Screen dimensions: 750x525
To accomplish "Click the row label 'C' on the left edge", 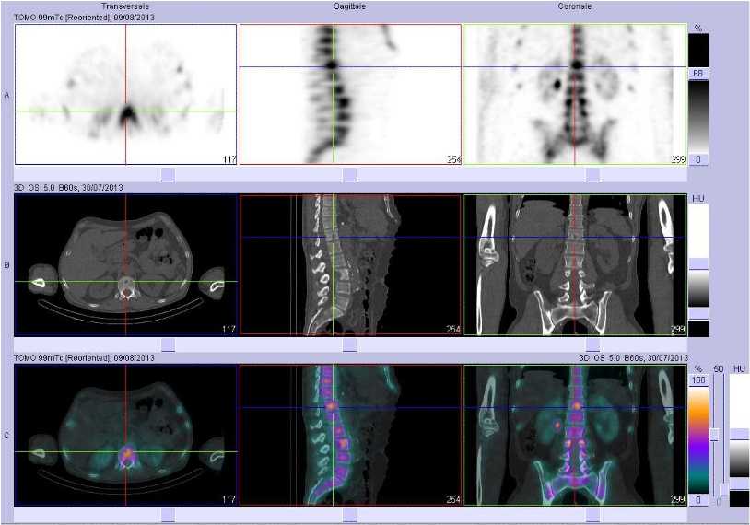I will tap(6, 436).
